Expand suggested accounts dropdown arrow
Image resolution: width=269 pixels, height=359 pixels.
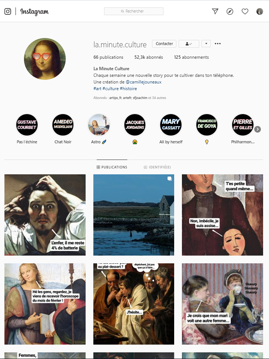(x=206, y=44)
